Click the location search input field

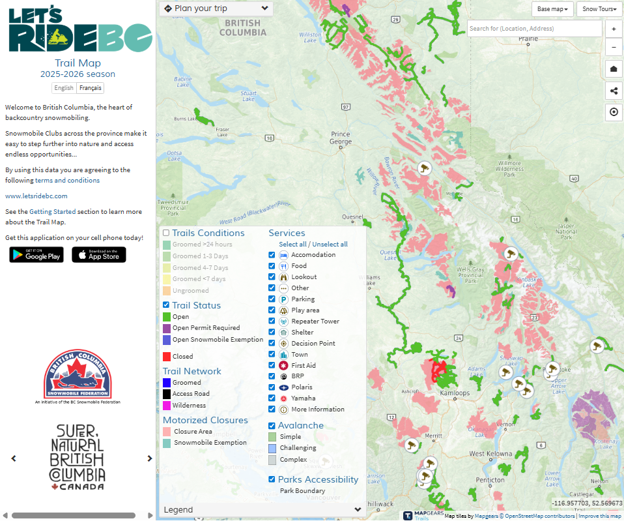(535, 29)
